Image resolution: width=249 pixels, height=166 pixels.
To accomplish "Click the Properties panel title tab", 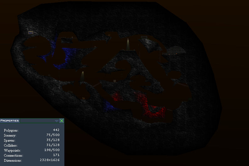I will click(10, 121).
